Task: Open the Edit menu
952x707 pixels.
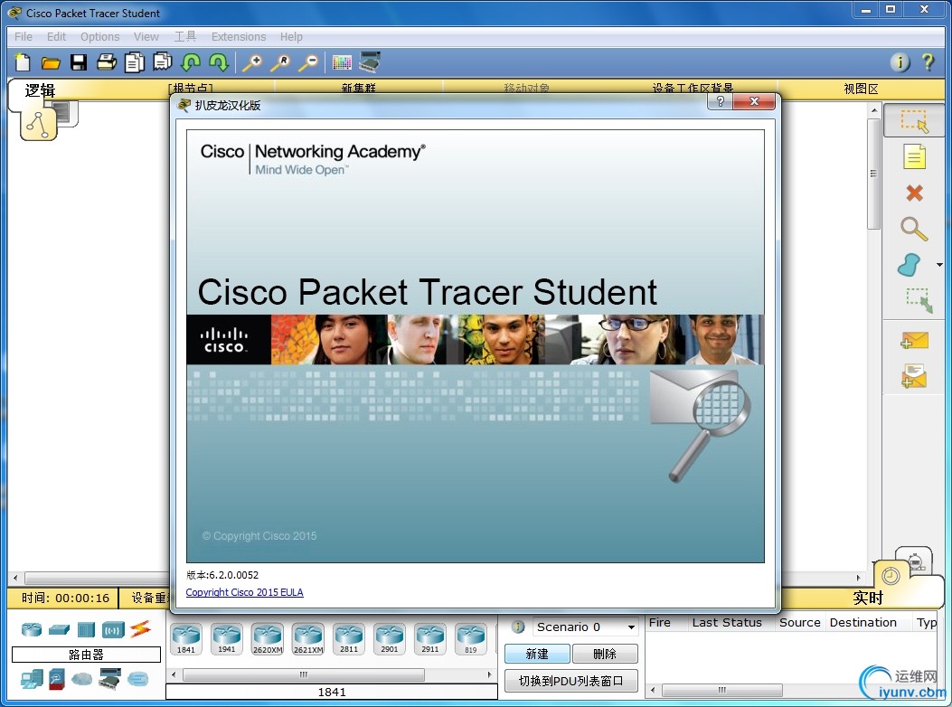Action: (56, 36)
